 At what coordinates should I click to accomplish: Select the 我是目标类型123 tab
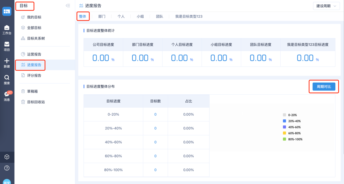tap(189, 17)
